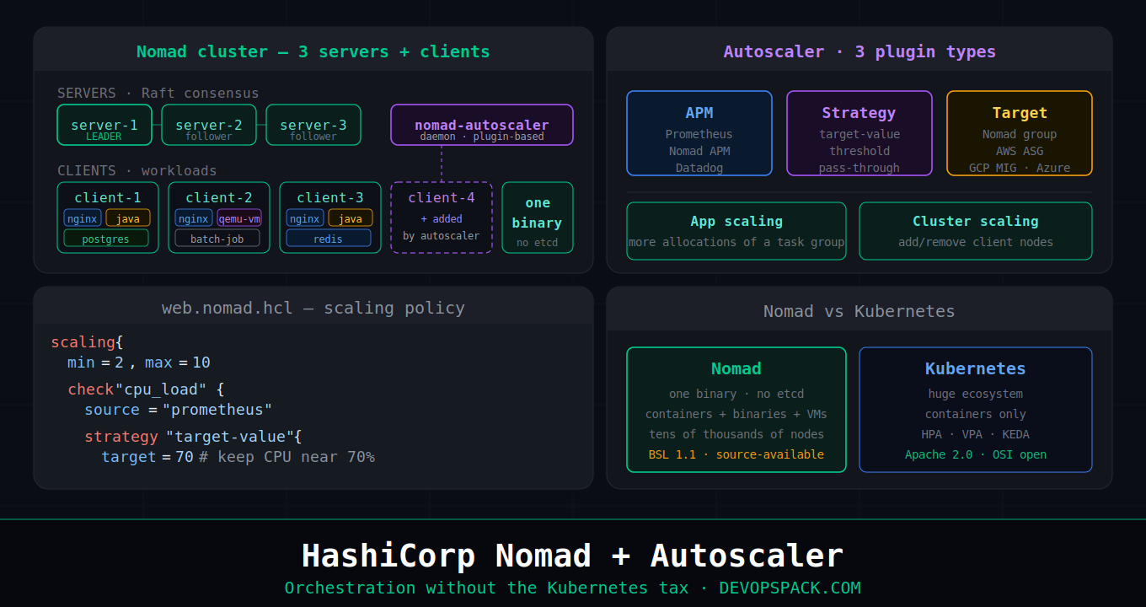This screenshot has height=607, width=1146.
Task: Click the '# keep CPU near 70%' comment
Action: (x=286, y=457)
